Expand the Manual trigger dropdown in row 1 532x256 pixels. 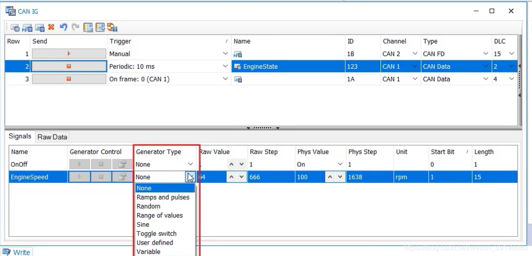225,54
